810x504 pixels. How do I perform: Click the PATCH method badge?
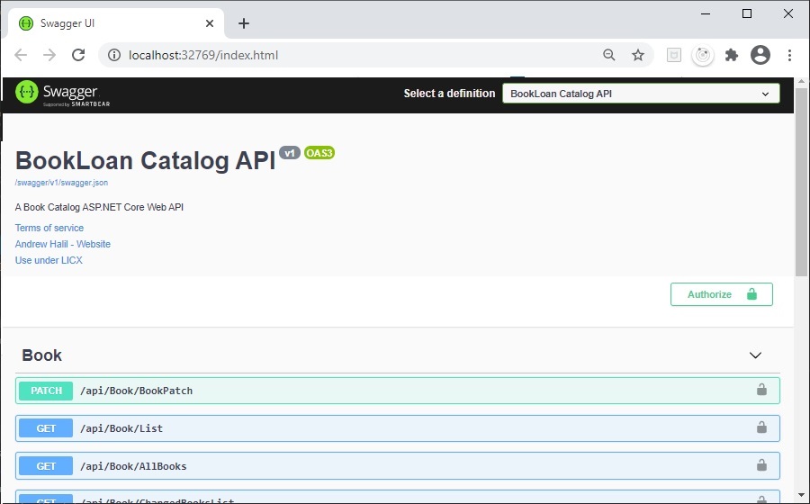tap(46, 391)
